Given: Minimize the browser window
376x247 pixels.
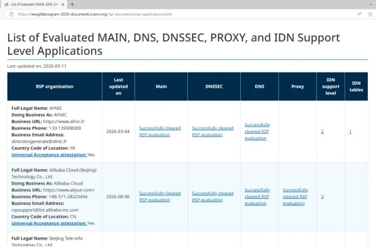Looking at the screenshot, I should point(371,4).
